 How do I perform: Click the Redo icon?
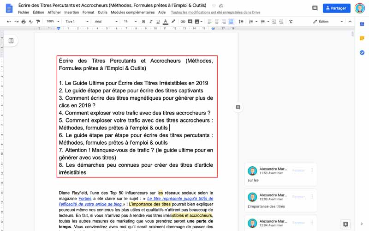(x=16, y=21)
